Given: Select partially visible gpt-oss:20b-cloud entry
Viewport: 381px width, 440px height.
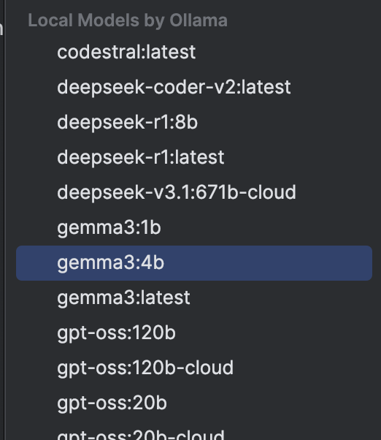Looking at the screenshot, I should click(194, 432).
